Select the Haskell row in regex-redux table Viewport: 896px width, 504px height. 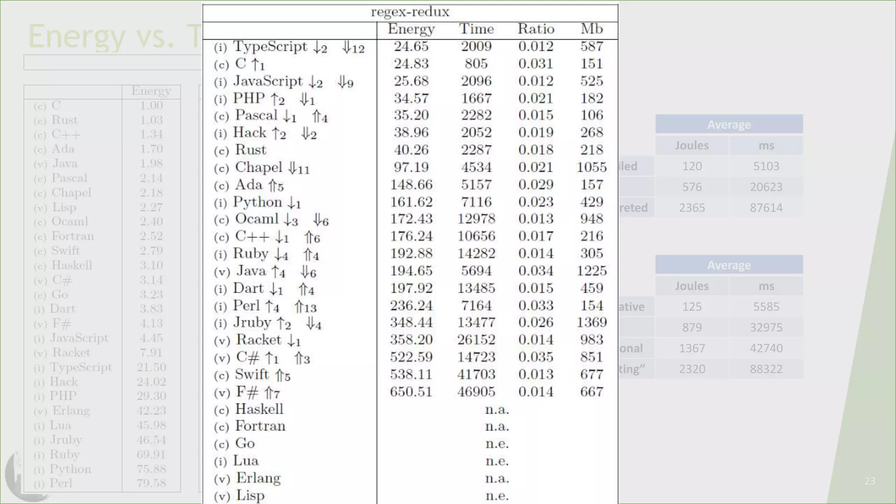click(x=410, y=409)
